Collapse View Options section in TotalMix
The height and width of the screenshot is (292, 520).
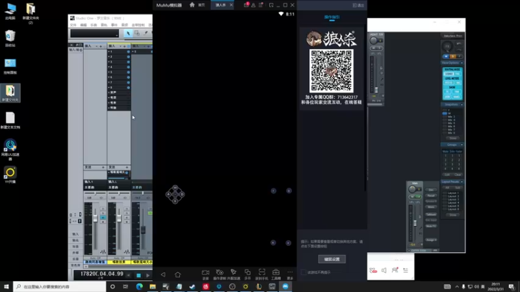pos(461,63)
